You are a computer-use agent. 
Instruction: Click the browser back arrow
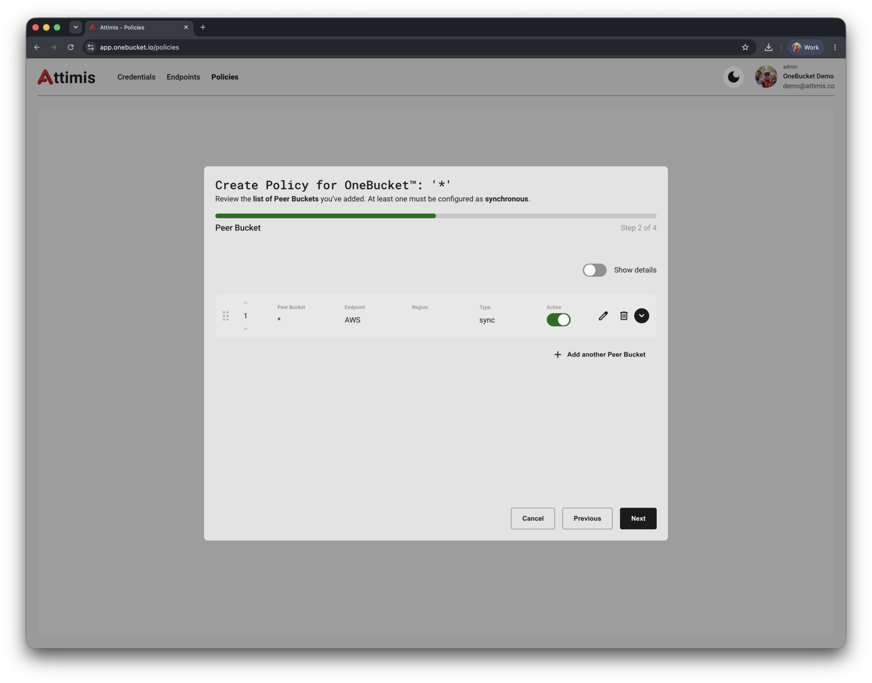click(37, 47)
